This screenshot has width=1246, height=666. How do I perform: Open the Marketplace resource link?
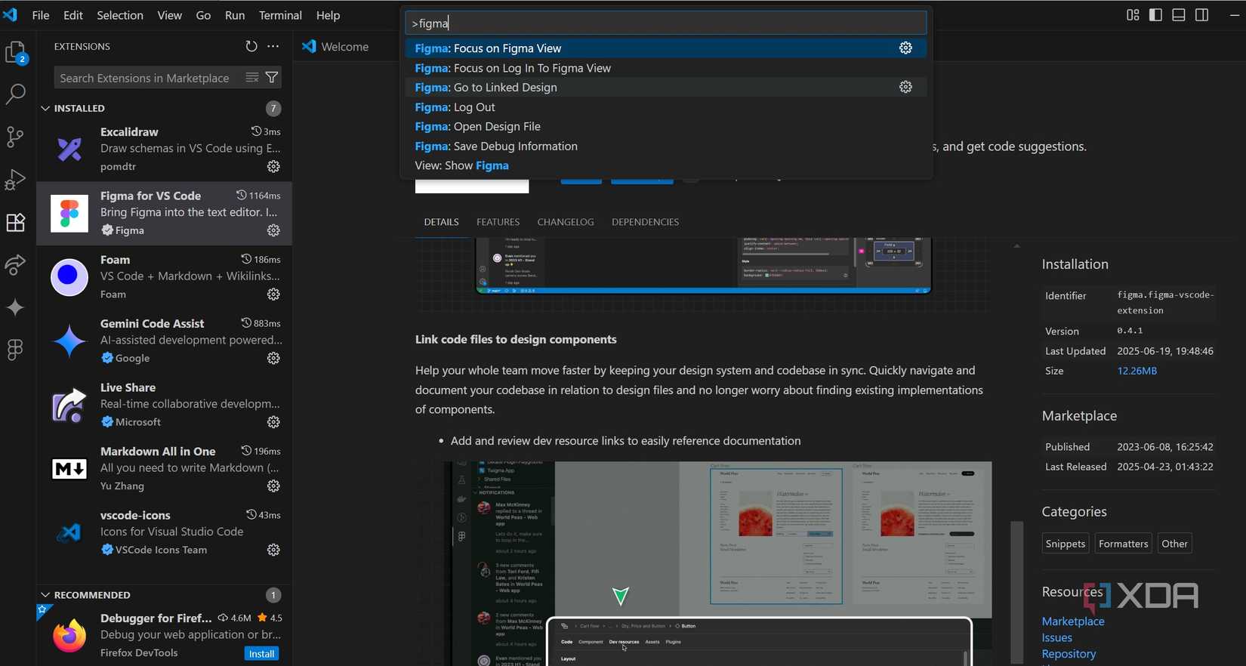pos(1073,621)
